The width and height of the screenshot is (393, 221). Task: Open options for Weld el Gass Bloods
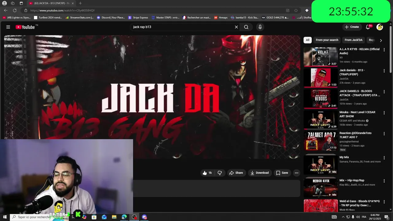[x=384, y=202]
